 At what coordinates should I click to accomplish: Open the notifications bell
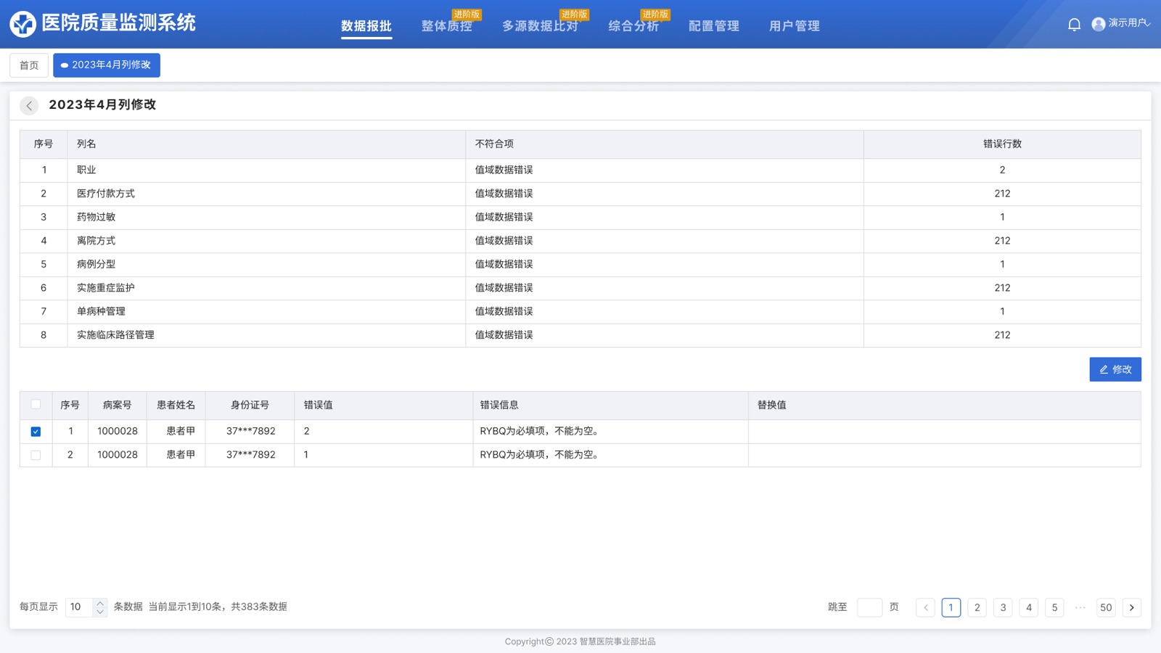[1075, 25]
